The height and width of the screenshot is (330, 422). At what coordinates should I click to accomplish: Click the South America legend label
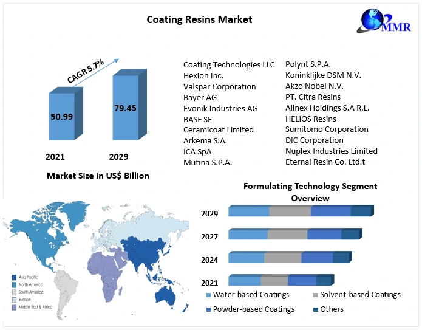tap(31, 292)
